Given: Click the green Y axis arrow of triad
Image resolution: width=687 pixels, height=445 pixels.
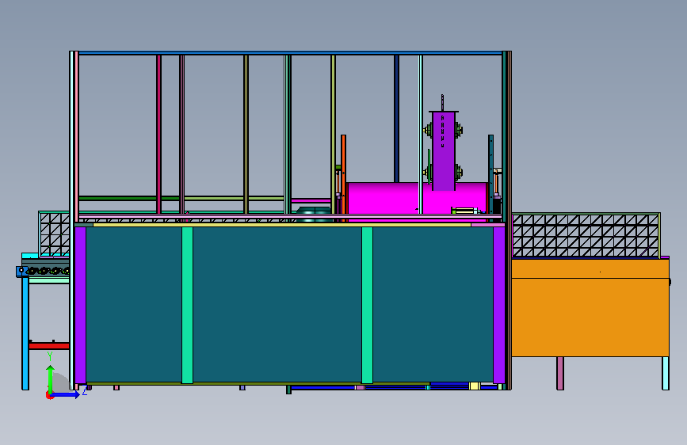Looking at the screenshot, I should (x=51, y=378).
